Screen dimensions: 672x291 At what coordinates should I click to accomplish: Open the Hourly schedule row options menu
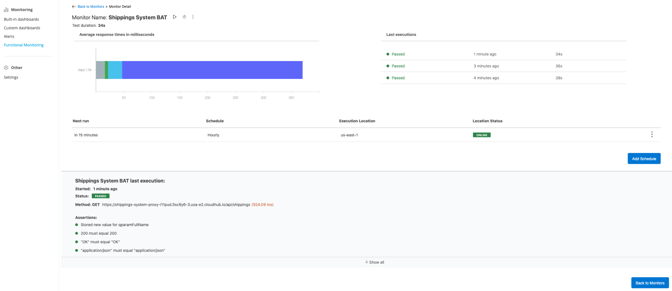click(x=652, y=135)
